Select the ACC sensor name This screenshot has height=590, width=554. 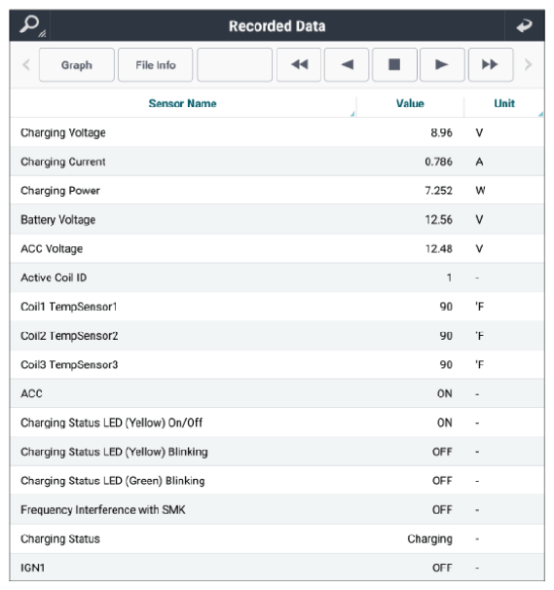click(31, 393)
